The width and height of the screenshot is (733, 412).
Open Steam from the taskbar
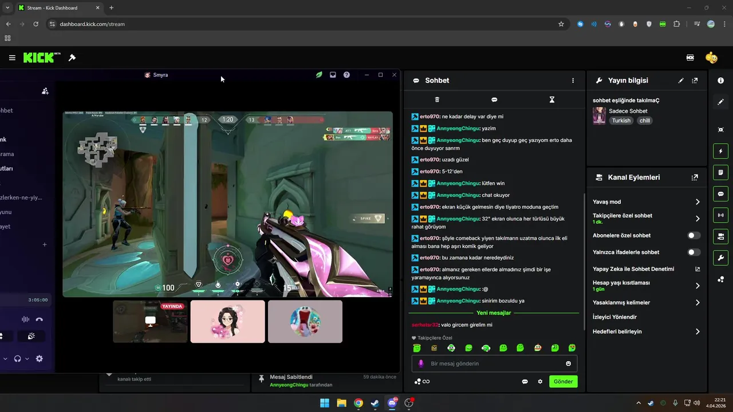(375, 403)
